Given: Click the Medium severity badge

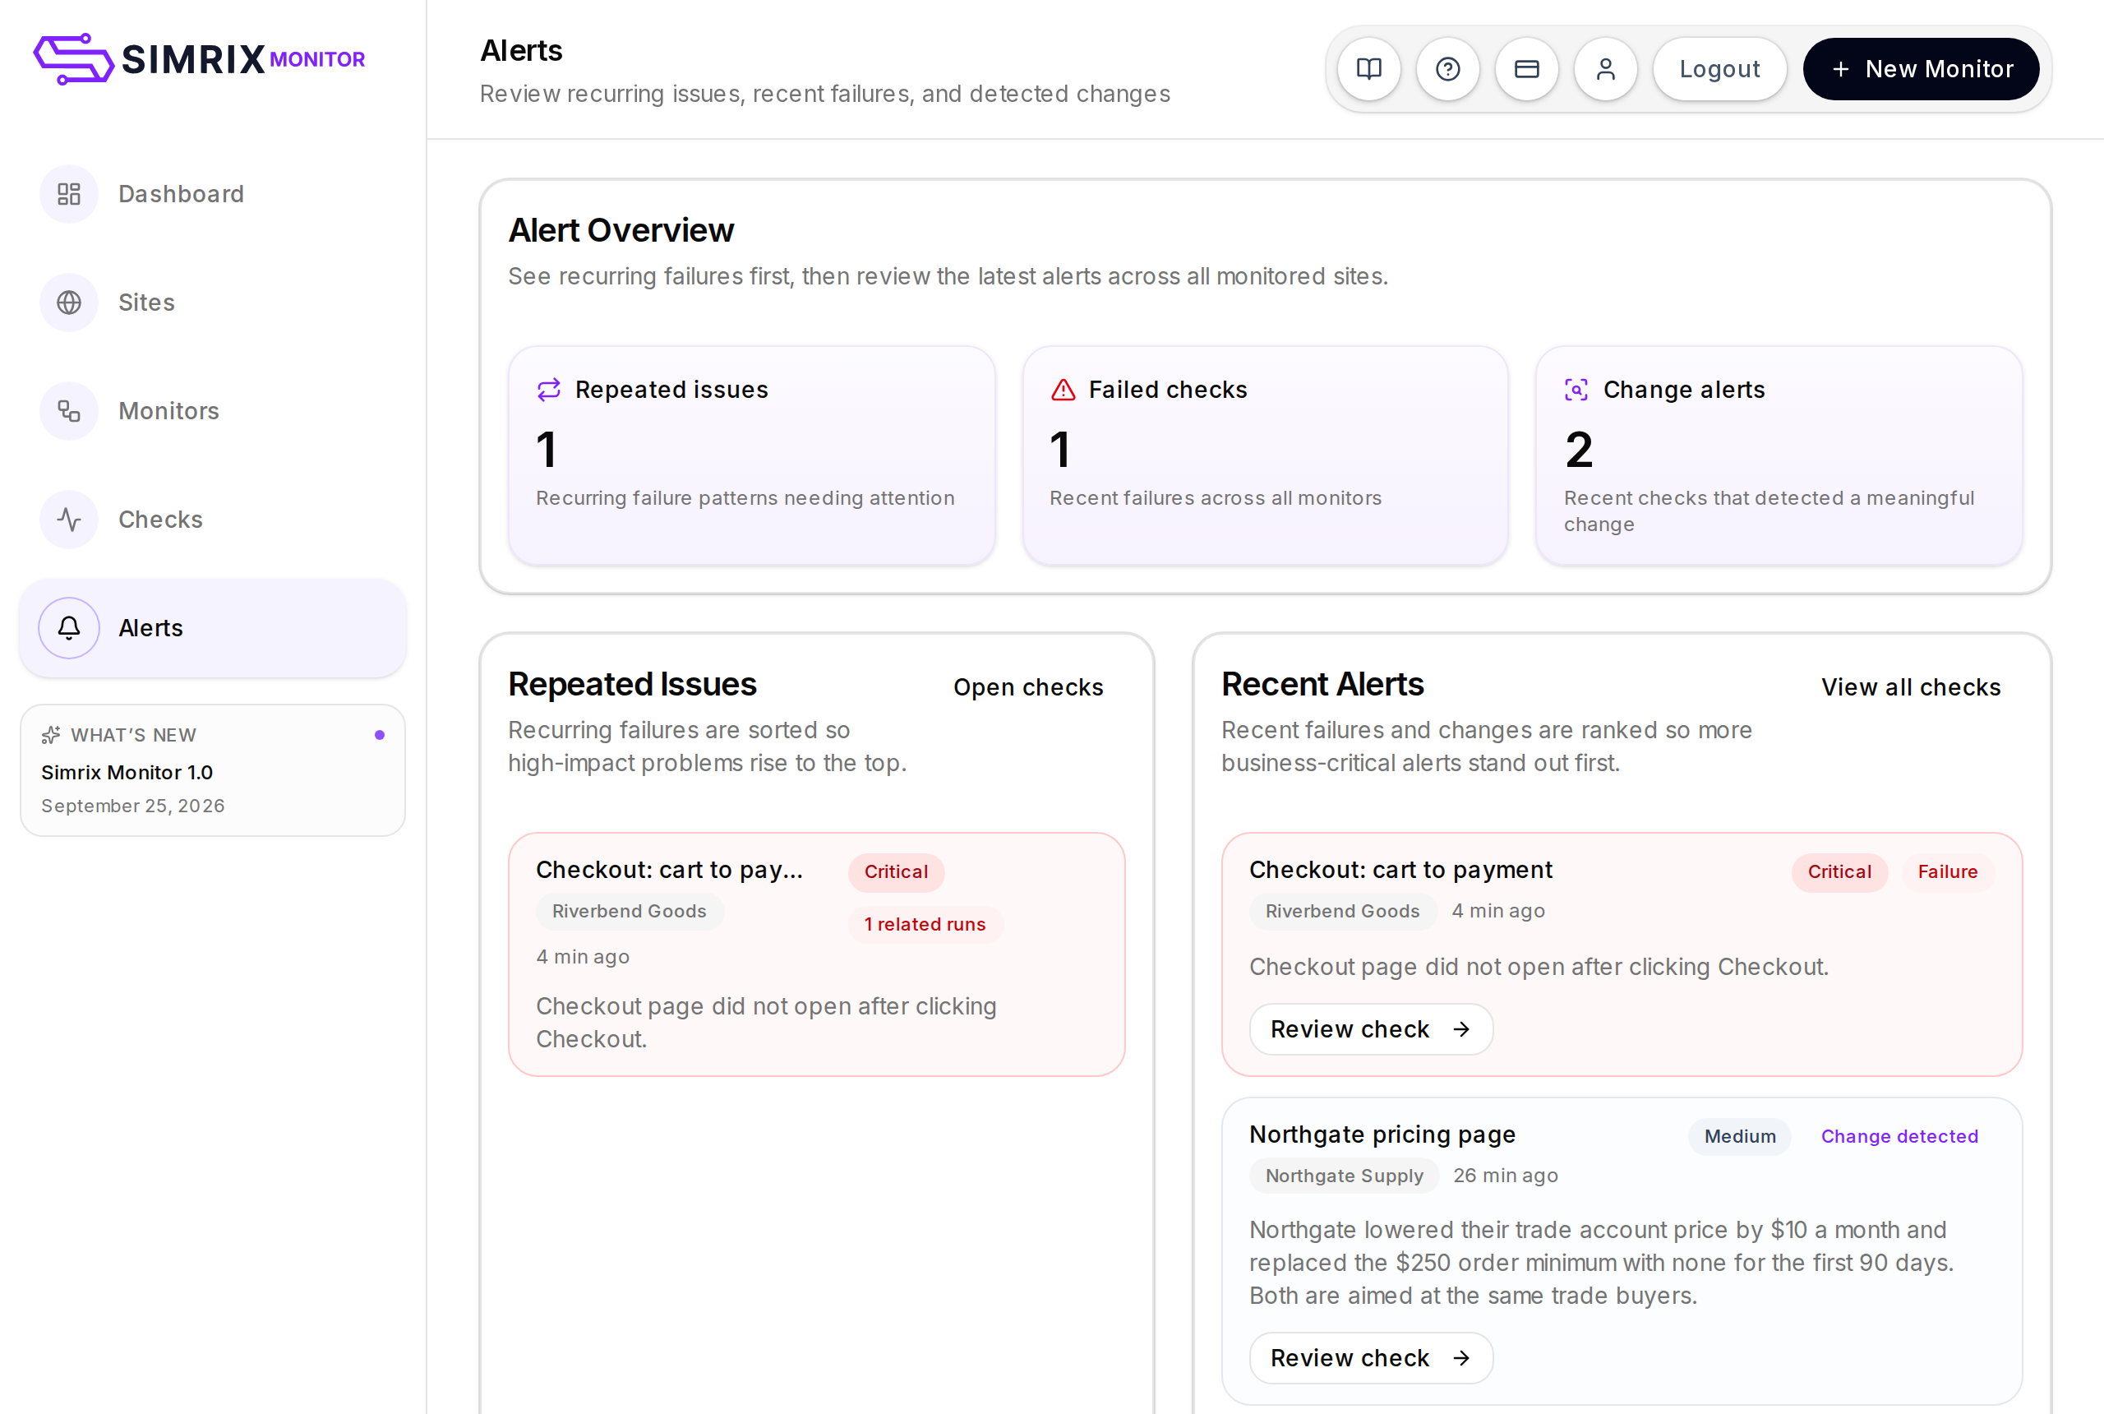Looking at the screenshot, I should 1740,1136.
